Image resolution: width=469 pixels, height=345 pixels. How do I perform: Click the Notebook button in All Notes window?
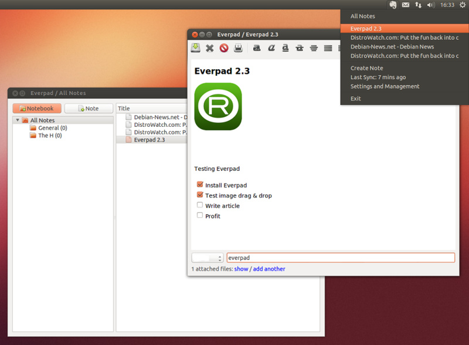tap(37, 109)
